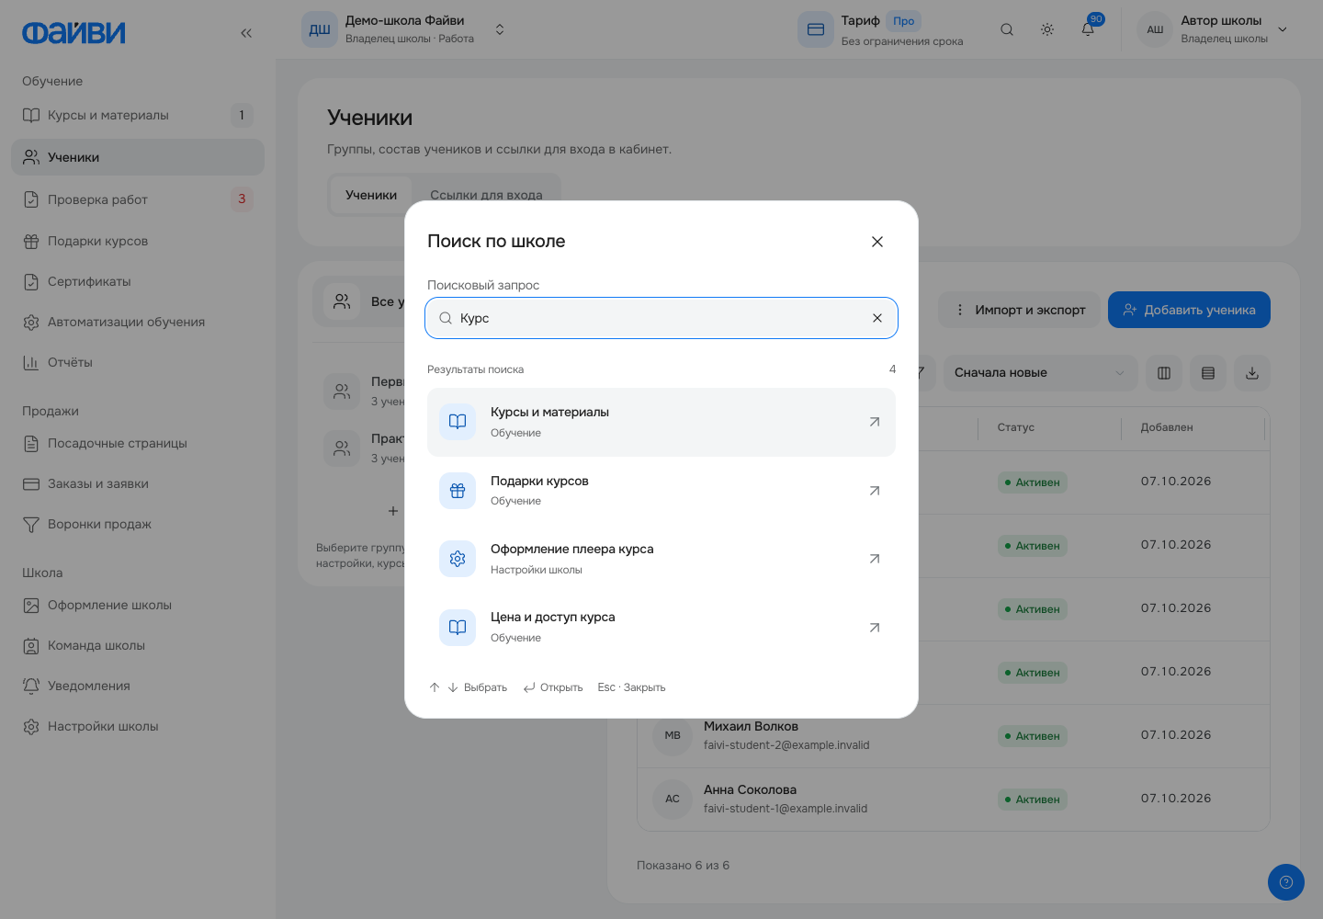The width and height of the screenshot is (1323, 919).
Task: Click 'Добавить ученика' button
Action: [1189, 310]
